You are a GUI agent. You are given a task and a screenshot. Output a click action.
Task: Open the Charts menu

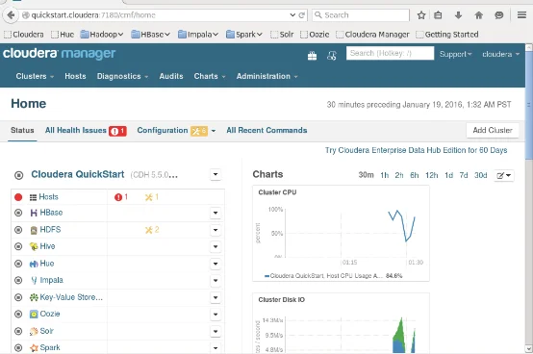210,76
